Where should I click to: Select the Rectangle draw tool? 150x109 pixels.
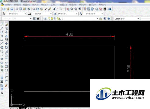coord(2,40)
